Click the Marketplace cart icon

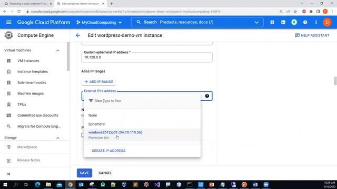point(8,147)
